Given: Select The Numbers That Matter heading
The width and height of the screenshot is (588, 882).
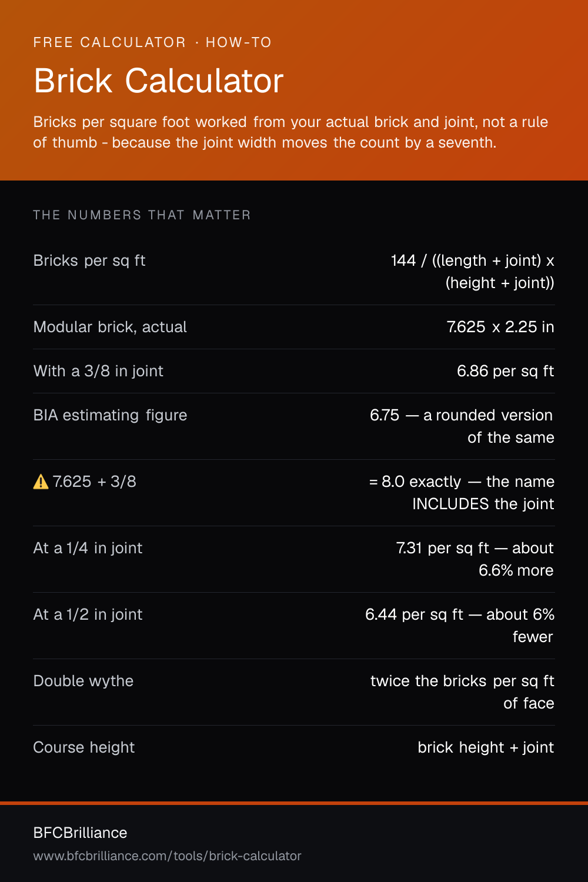Looking at the screenshot, I should [x=142, y=215].
